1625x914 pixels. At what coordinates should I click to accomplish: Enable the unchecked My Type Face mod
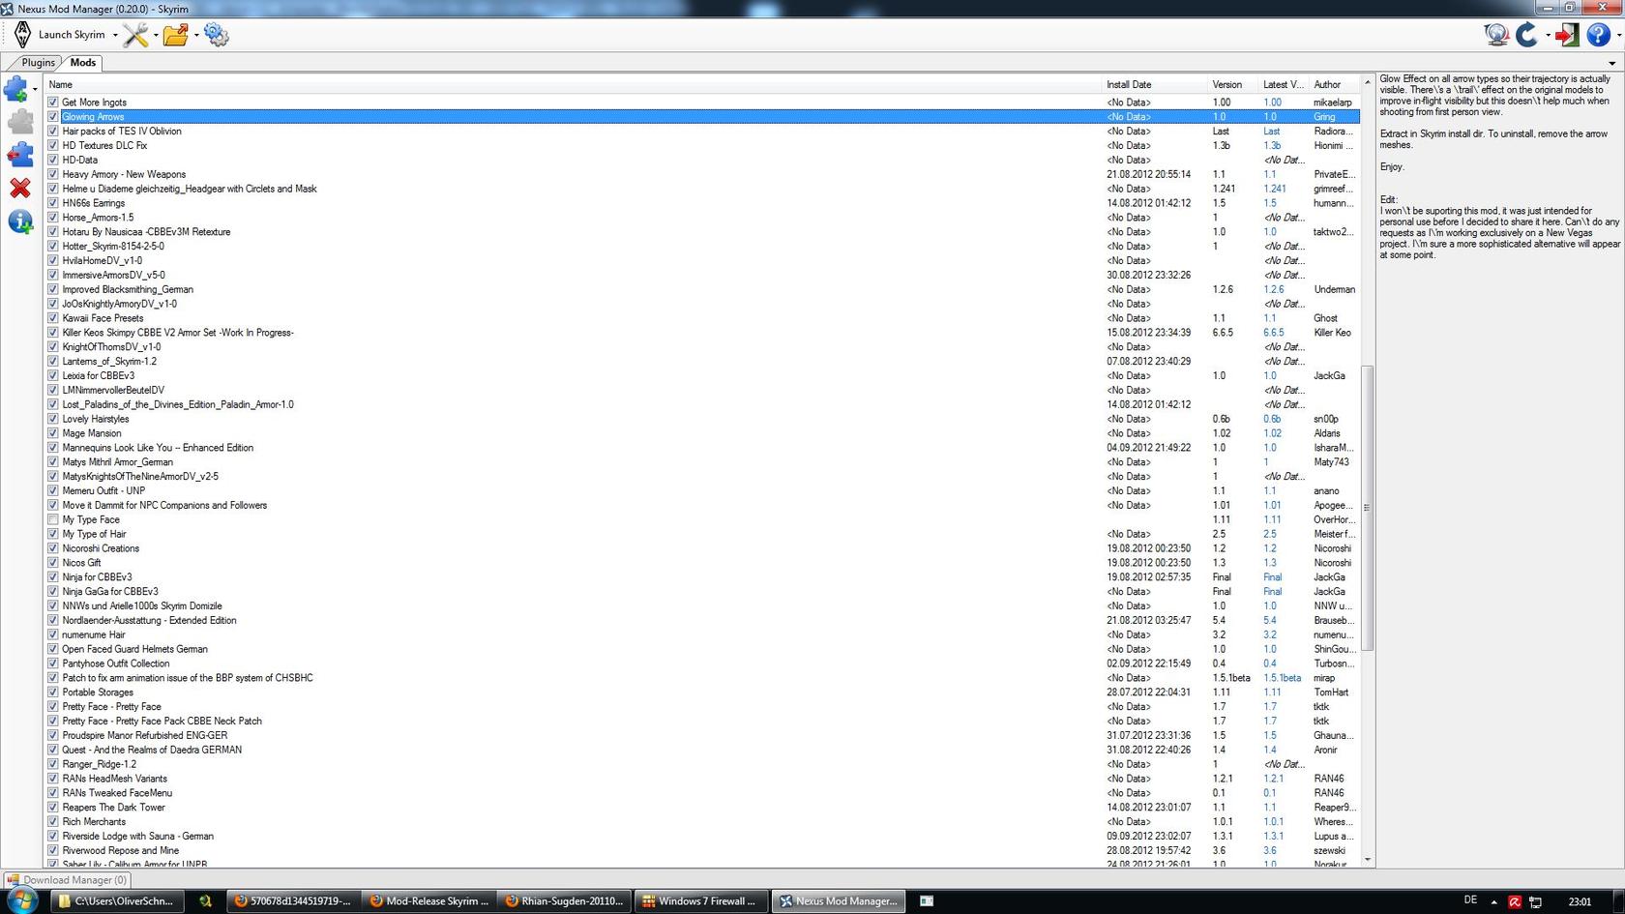click(53, 519)
